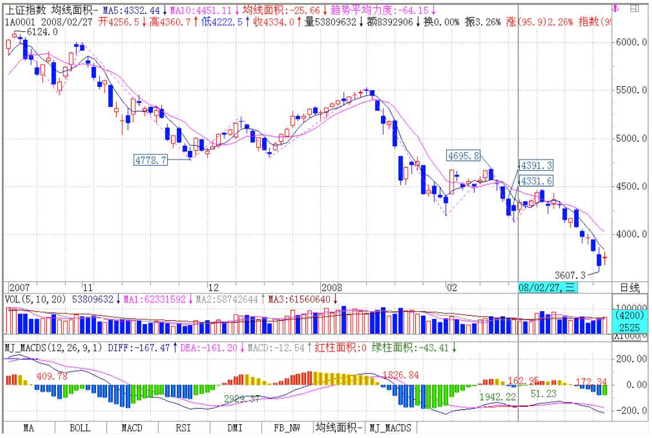Click the MA5:4332.44 value readout
The width and height of the screenshot is (652, 438).
tap(132, 10)
